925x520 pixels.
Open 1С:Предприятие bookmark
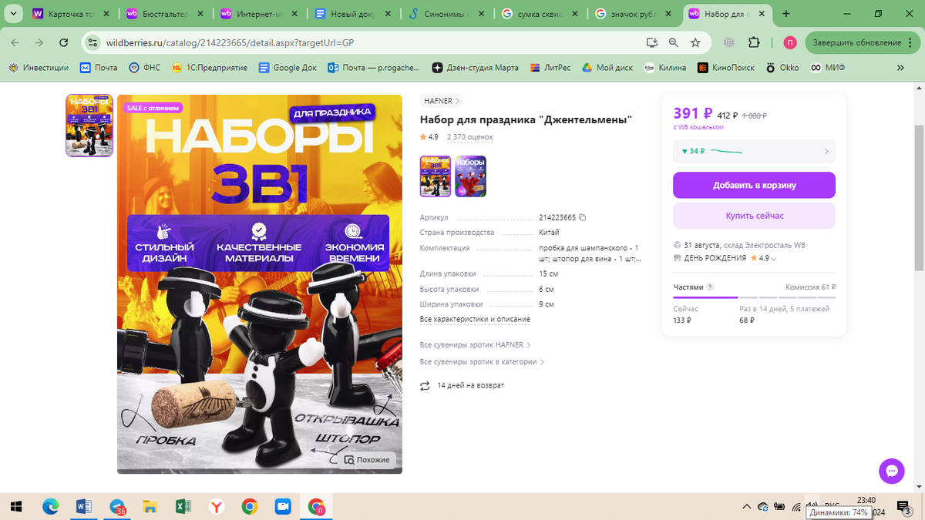[210, 68]
